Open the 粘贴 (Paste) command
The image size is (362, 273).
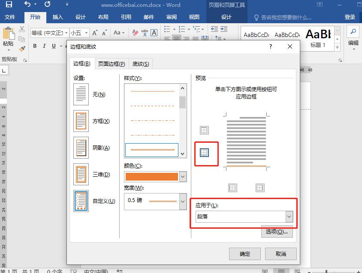[x=8, y=37]
